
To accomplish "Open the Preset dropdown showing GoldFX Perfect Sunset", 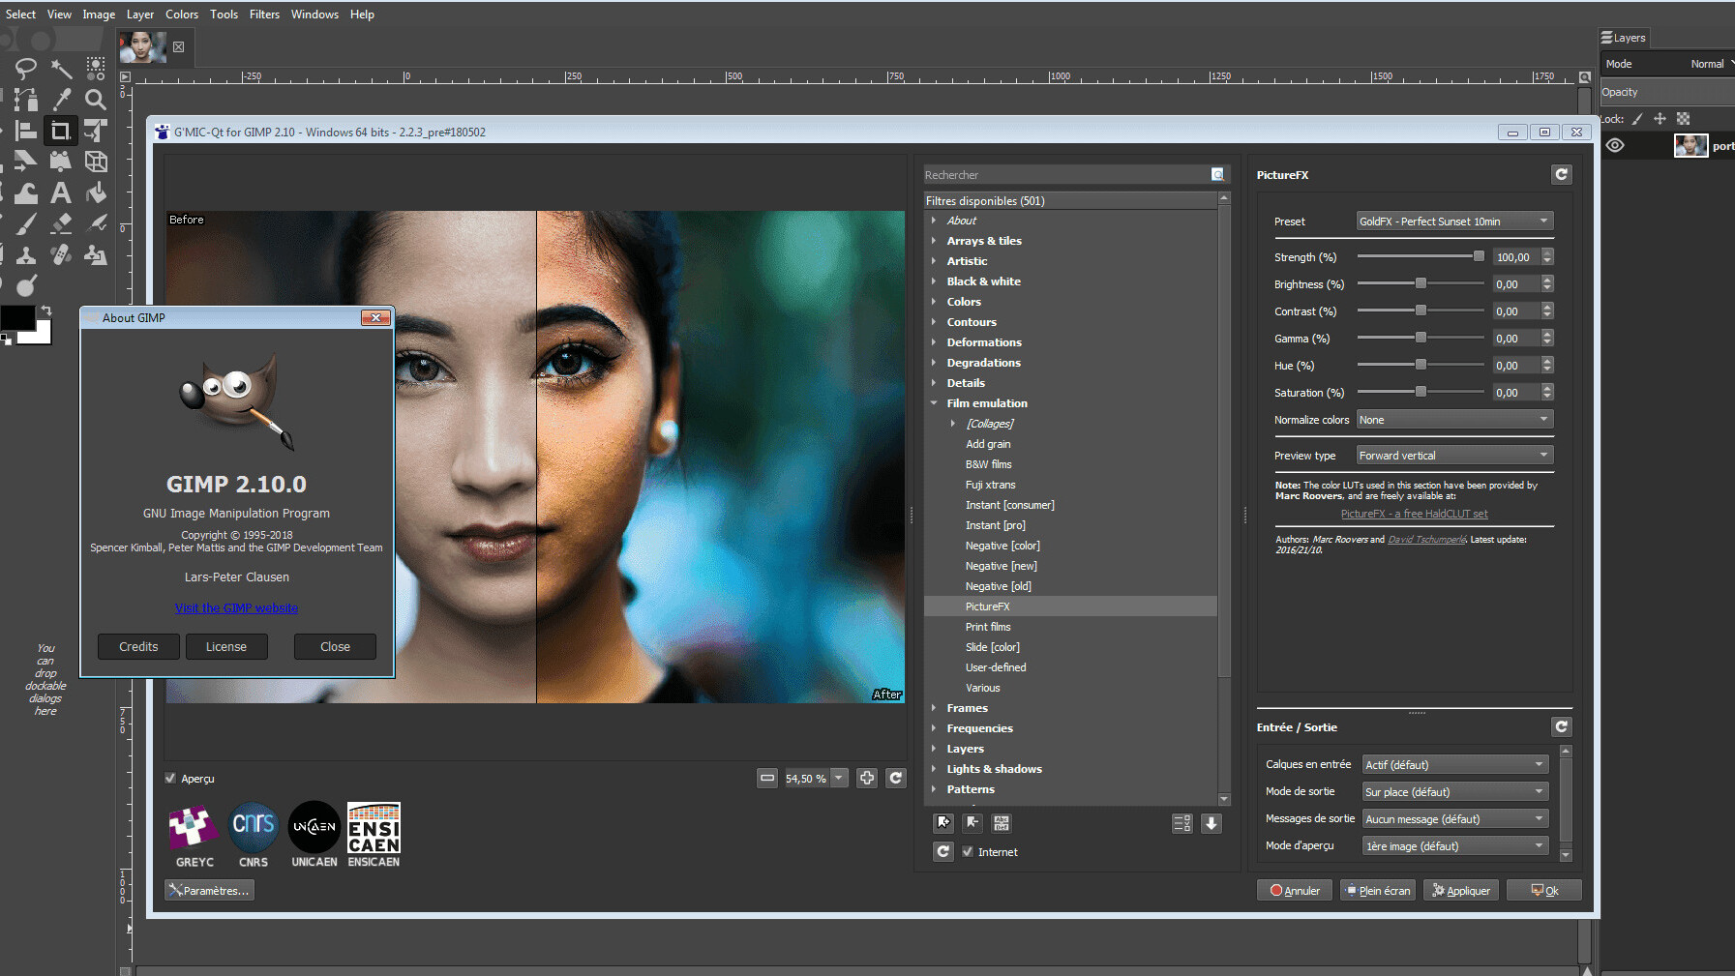I will pos(1453,221).
